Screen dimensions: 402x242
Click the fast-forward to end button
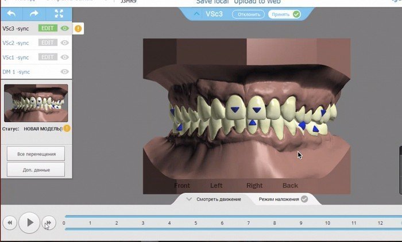[48, 223]
